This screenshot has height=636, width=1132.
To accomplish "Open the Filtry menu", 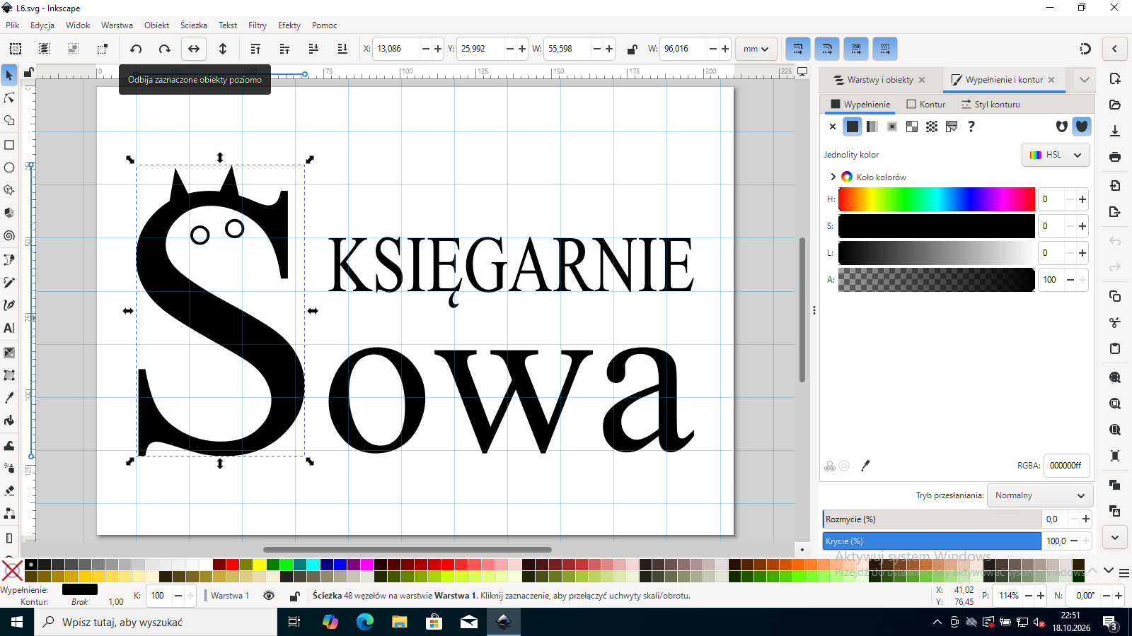I will pyautogui.click(x=258, y=25).
